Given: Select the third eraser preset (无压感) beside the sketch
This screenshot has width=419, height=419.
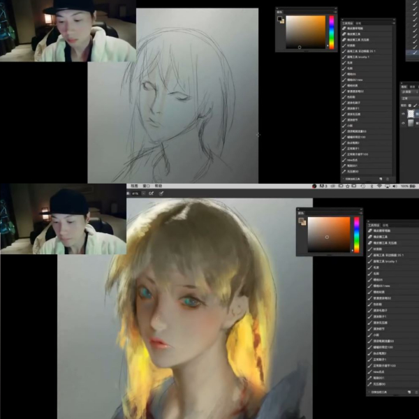Looking at the screenshot, I should click(x=367, y=40).
